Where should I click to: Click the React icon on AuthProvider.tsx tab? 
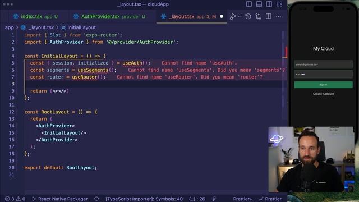point(76,16)
